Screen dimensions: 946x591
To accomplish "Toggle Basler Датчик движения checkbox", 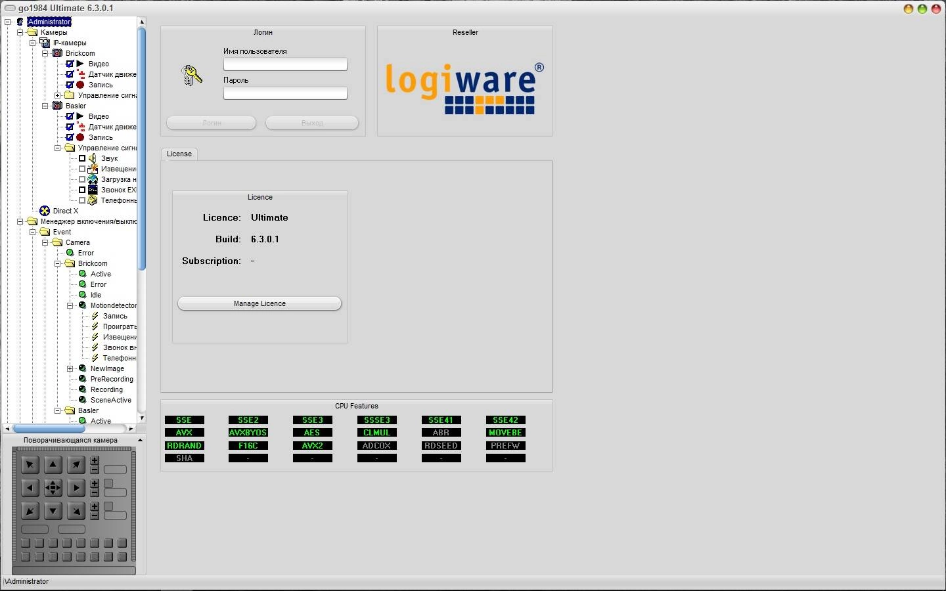I will [x=70, y=127].
